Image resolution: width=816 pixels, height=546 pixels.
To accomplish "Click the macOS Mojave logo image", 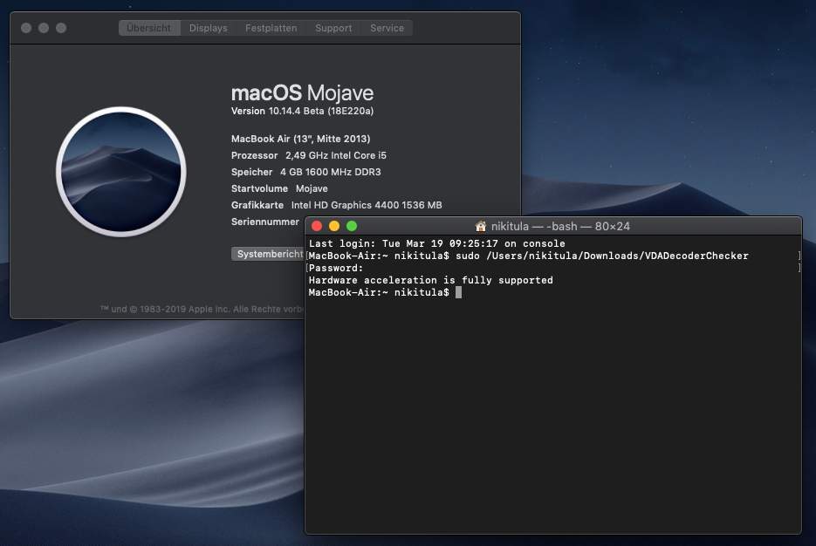I will click(x=121, y=172).
